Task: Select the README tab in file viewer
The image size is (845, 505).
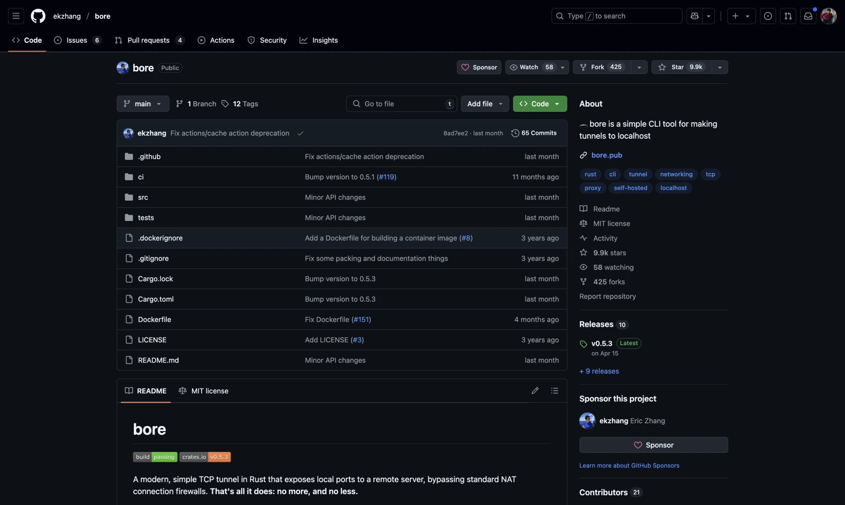Action: point(146,391)
